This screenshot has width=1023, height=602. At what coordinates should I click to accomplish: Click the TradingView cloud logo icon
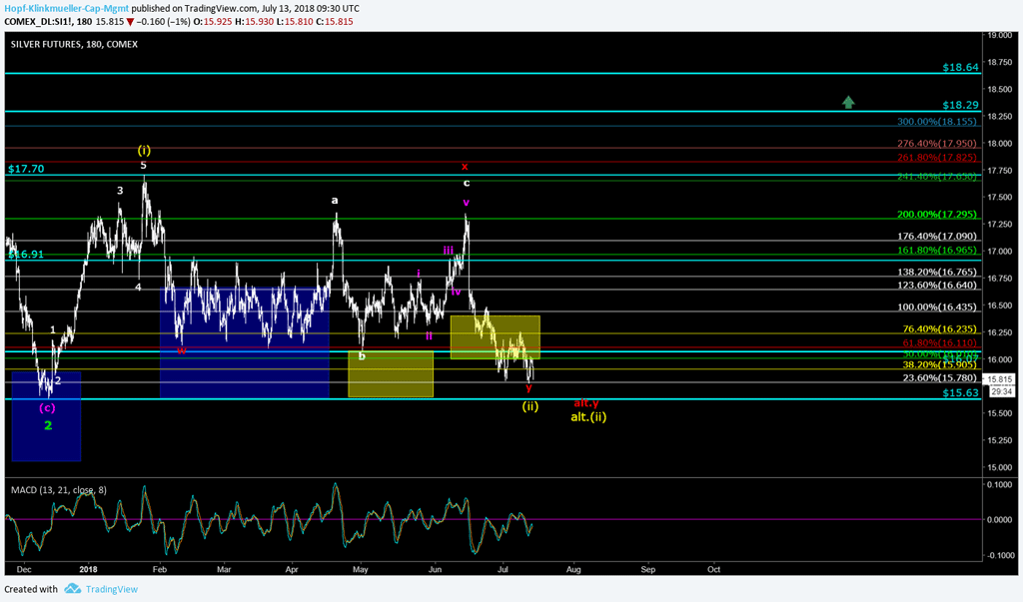[x=73, y=589]
